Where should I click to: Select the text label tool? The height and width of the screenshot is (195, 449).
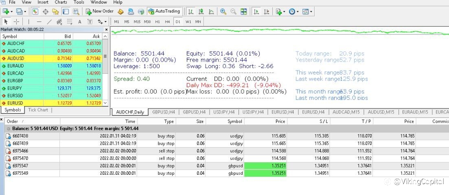click(90, 21)
